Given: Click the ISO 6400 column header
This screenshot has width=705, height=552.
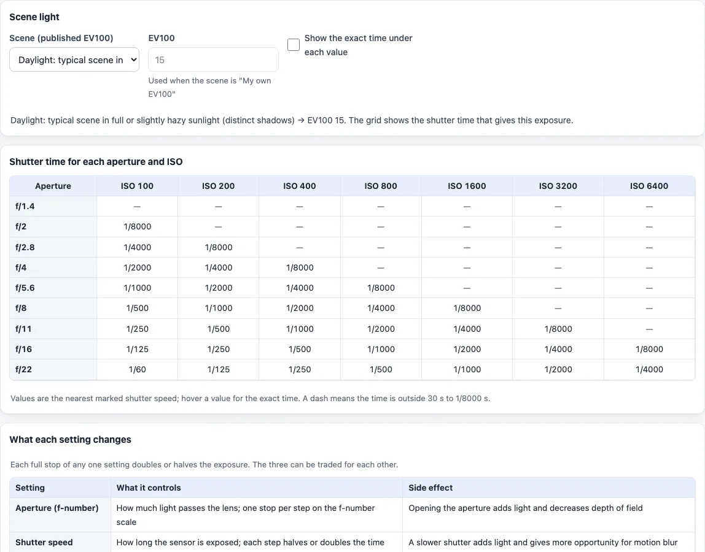Looking at the screenshot, I should click(649, 186).
